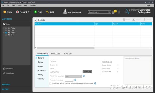Expand the AUTOMATE section header
Image resolution: width=155 pixels, height=93 pixels.
coord(7,19)
